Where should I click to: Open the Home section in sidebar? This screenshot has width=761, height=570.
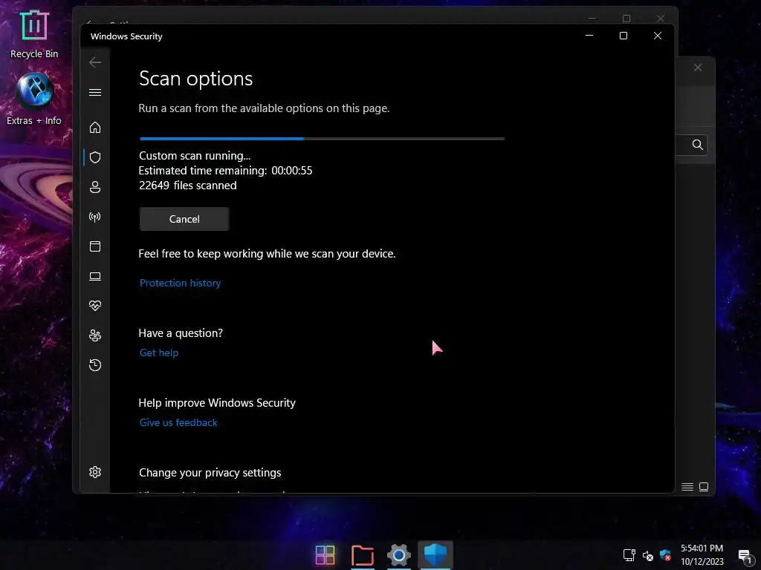pyautogui.click(x=95, y=128)
